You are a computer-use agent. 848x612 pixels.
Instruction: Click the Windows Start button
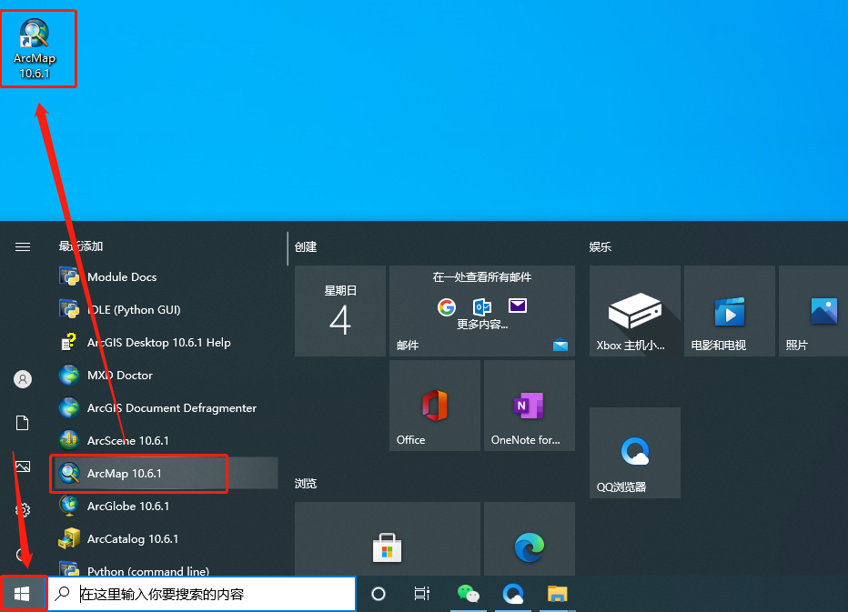[x=22, y=594]
